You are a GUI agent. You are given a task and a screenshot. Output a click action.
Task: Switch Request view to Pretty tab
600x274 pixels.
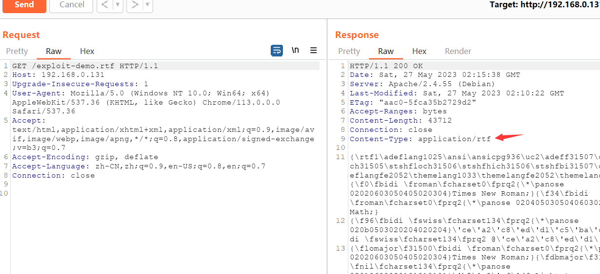point(17,51)
